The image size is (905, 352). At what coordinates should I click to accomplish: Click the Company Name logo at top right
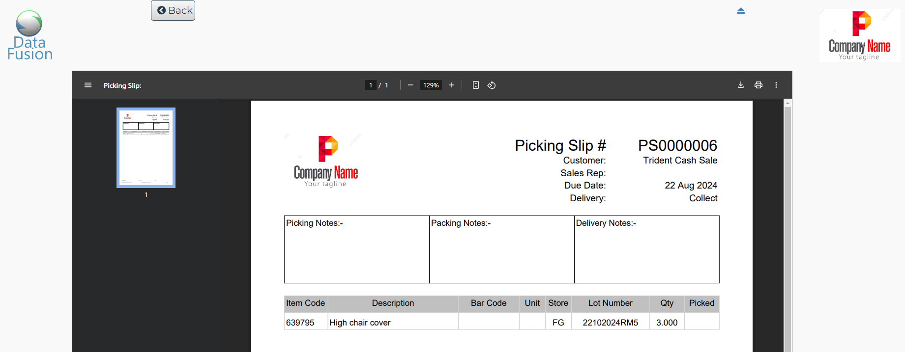tap(859, 36)
